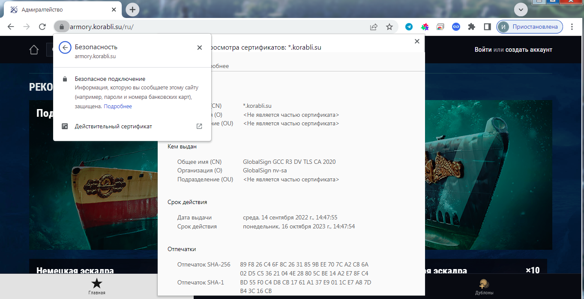584x299 pixels.
Task: Click the lock icon in address bar
Action: point(61,27)
